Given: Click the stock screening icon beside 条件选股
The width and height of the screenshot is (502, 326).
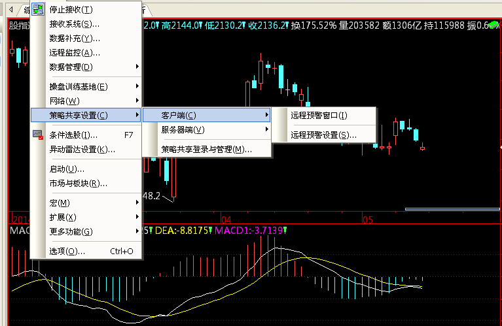Looking at the screenshot, I should point(38,135).
